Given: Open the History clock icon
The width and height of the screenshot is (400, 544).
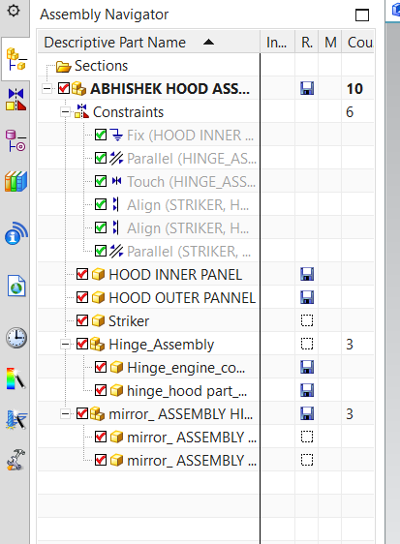Looking at the screenshot, I should (x=16, y=337).
